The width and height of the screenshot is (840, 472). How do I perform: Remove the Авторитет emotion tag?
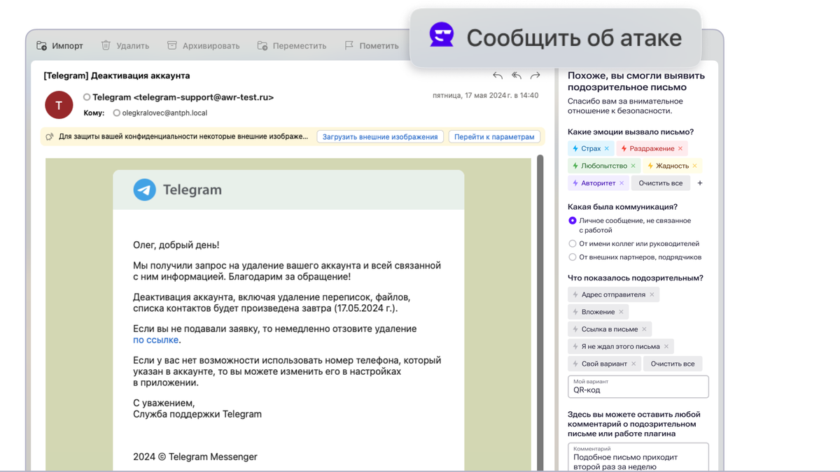(622, 183)
